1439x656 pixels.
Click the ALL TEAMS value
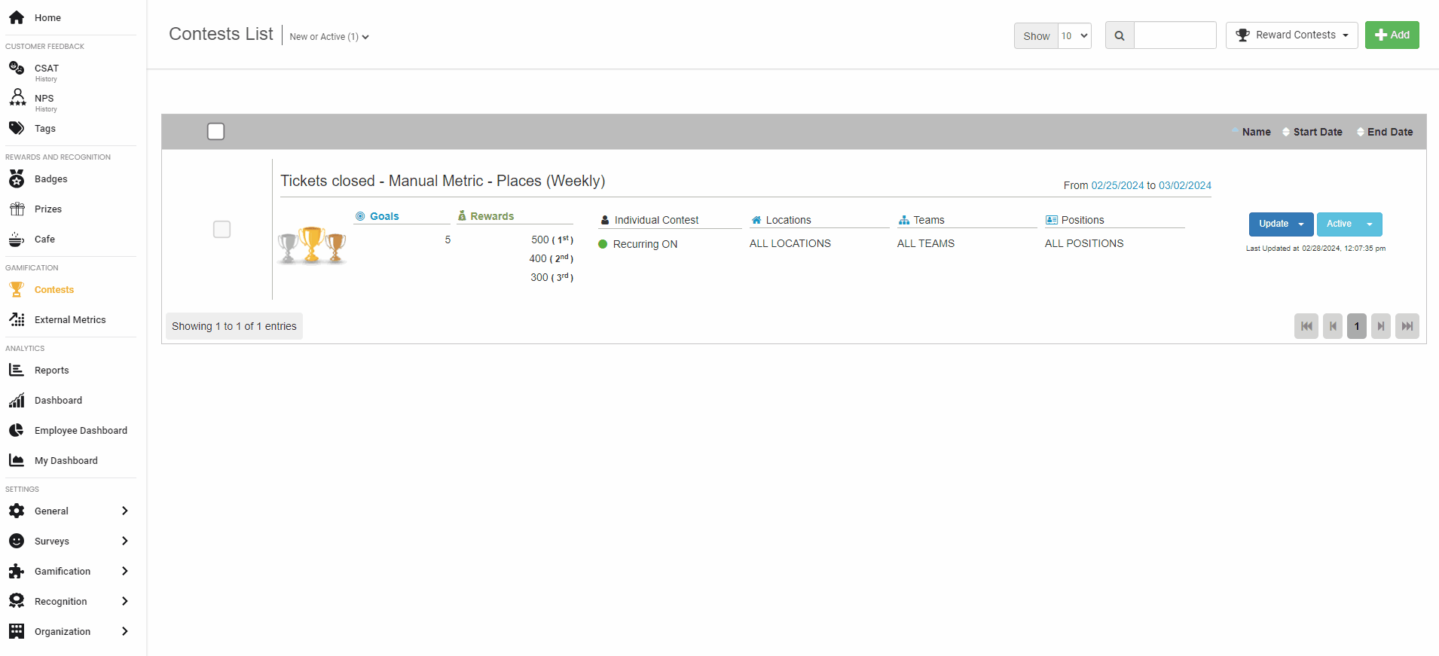click(926, 243)
